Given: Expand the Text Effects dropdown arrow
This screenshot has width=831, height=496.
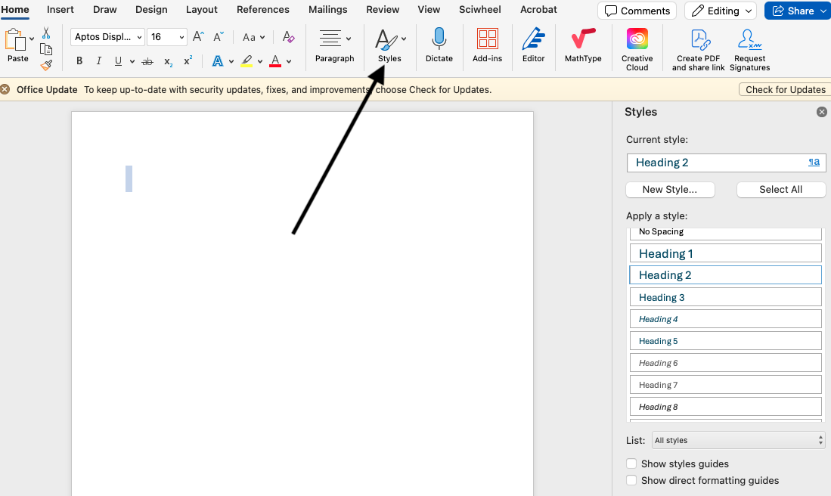Looking at the screenshot, I should [x=231, y=61].
